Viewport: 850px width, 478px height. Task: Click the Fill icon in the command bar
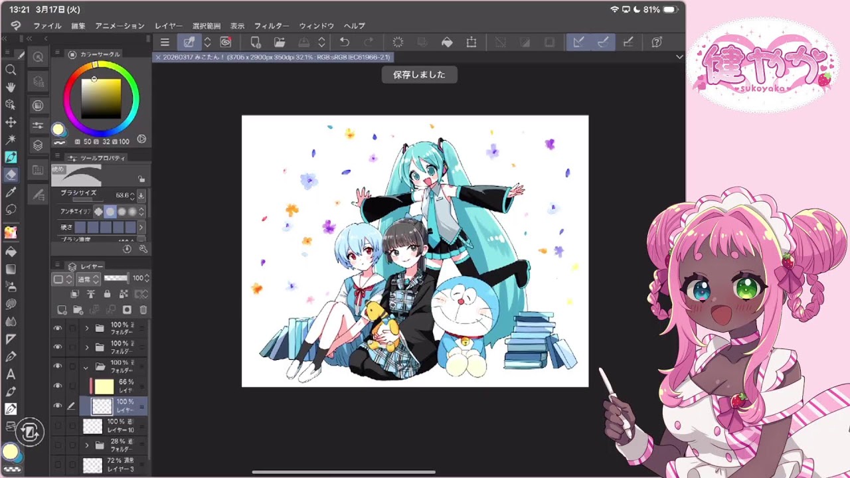447,42
